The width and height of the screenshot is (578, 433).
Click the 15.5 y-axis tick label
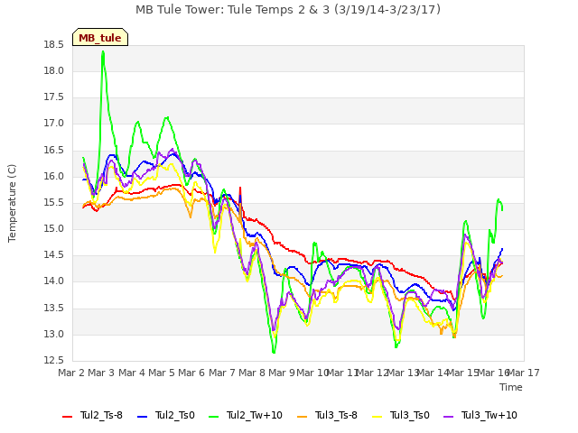[54, 203]
